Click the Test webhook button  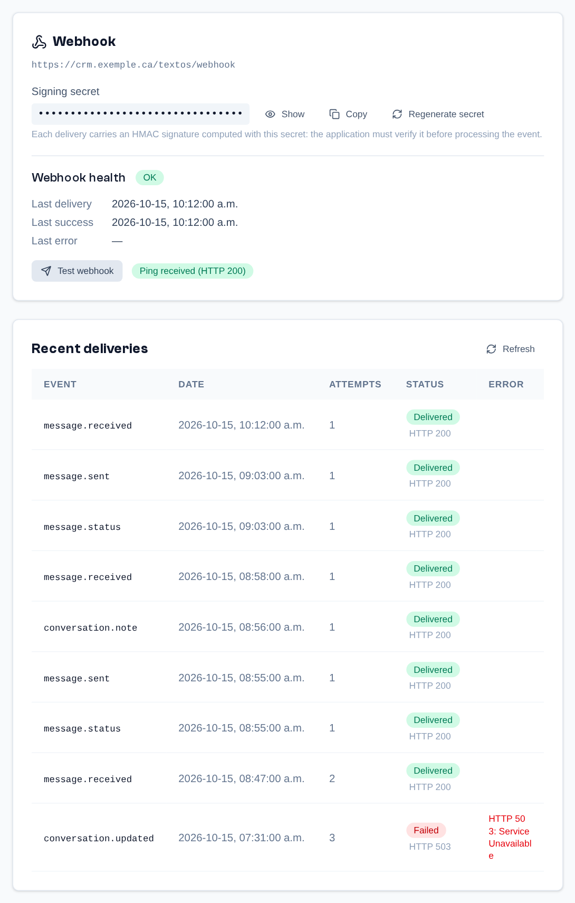(x=77, y=271)
